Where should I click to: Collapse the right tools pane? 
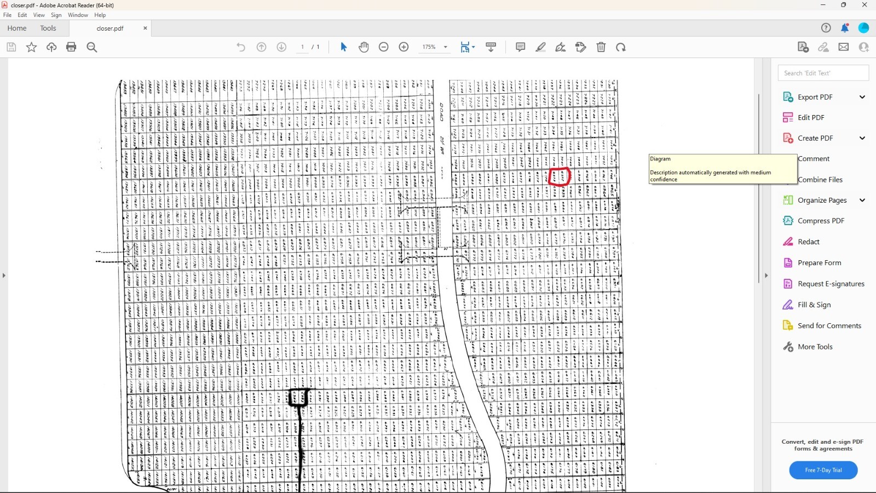766,276
